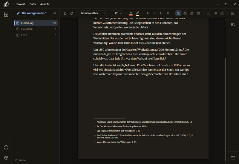Screen dimensions: 239x164
Task: Undo the last edit
Action: 65,13
